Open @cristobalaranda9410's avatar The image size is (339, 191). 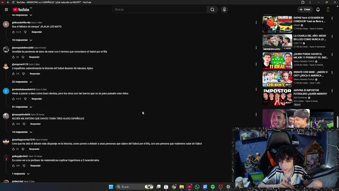[x=6, y=92]
